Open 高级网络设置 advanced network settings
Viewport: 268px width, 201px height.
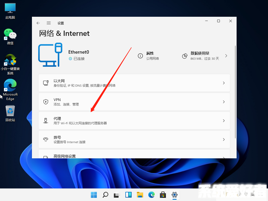pos(134,155)
